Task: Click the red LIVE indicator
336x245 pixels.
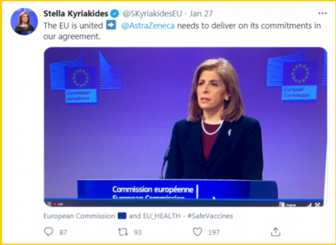Action: point(58,204)
